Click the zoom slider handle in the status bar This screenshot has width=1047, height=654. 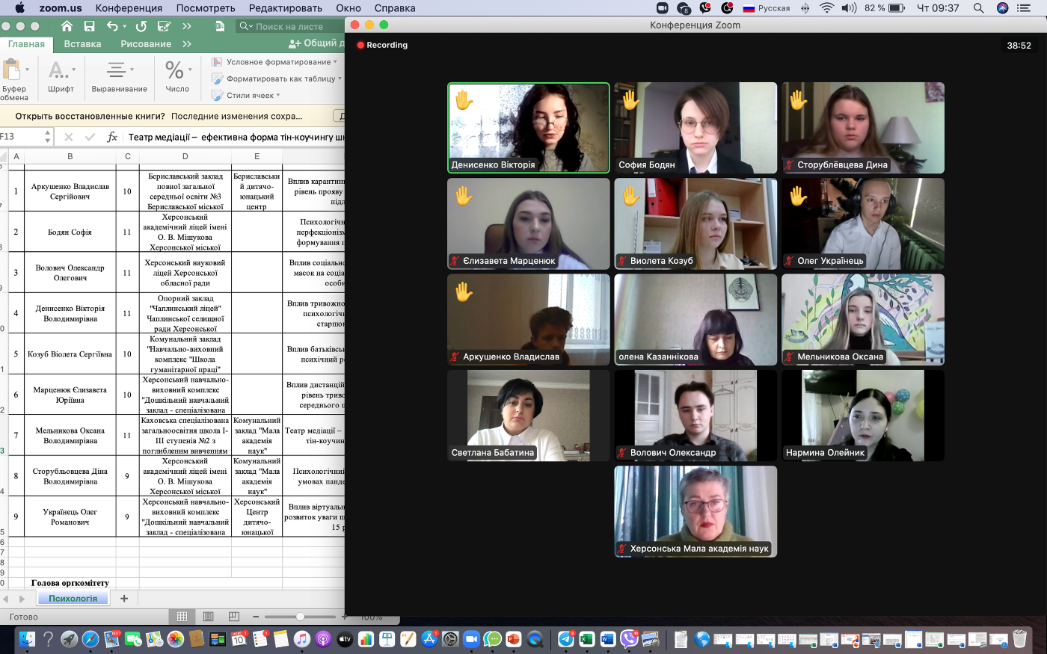tap(300, 617)
